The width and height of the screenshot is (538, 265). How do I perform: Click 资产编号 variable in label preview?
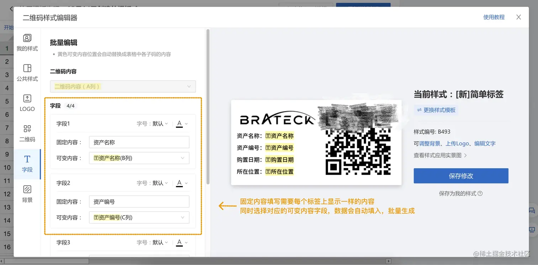point(279,148)
